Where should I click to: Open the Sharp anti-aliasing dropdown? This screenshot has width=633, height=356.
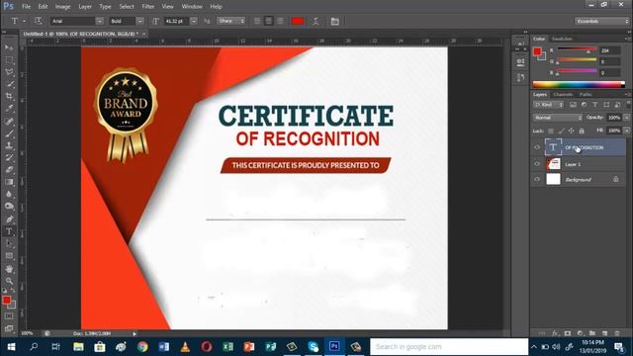point(230,21)
